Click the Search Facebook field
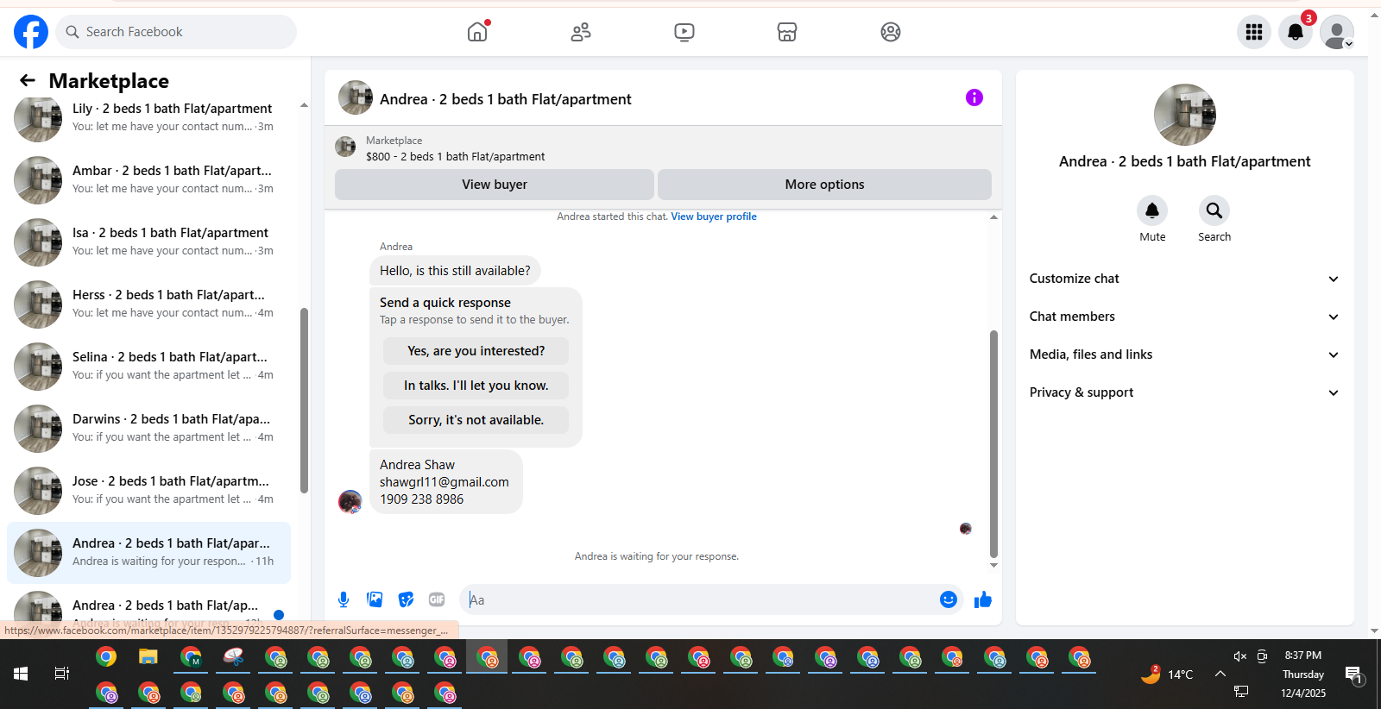Image resolution: width=1381 pixels, height=709 pixels. click(x=177, y=32)
